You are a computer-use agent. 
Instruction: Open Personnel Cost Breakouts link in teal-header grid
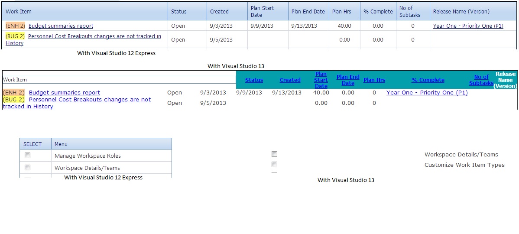[77, 103]
